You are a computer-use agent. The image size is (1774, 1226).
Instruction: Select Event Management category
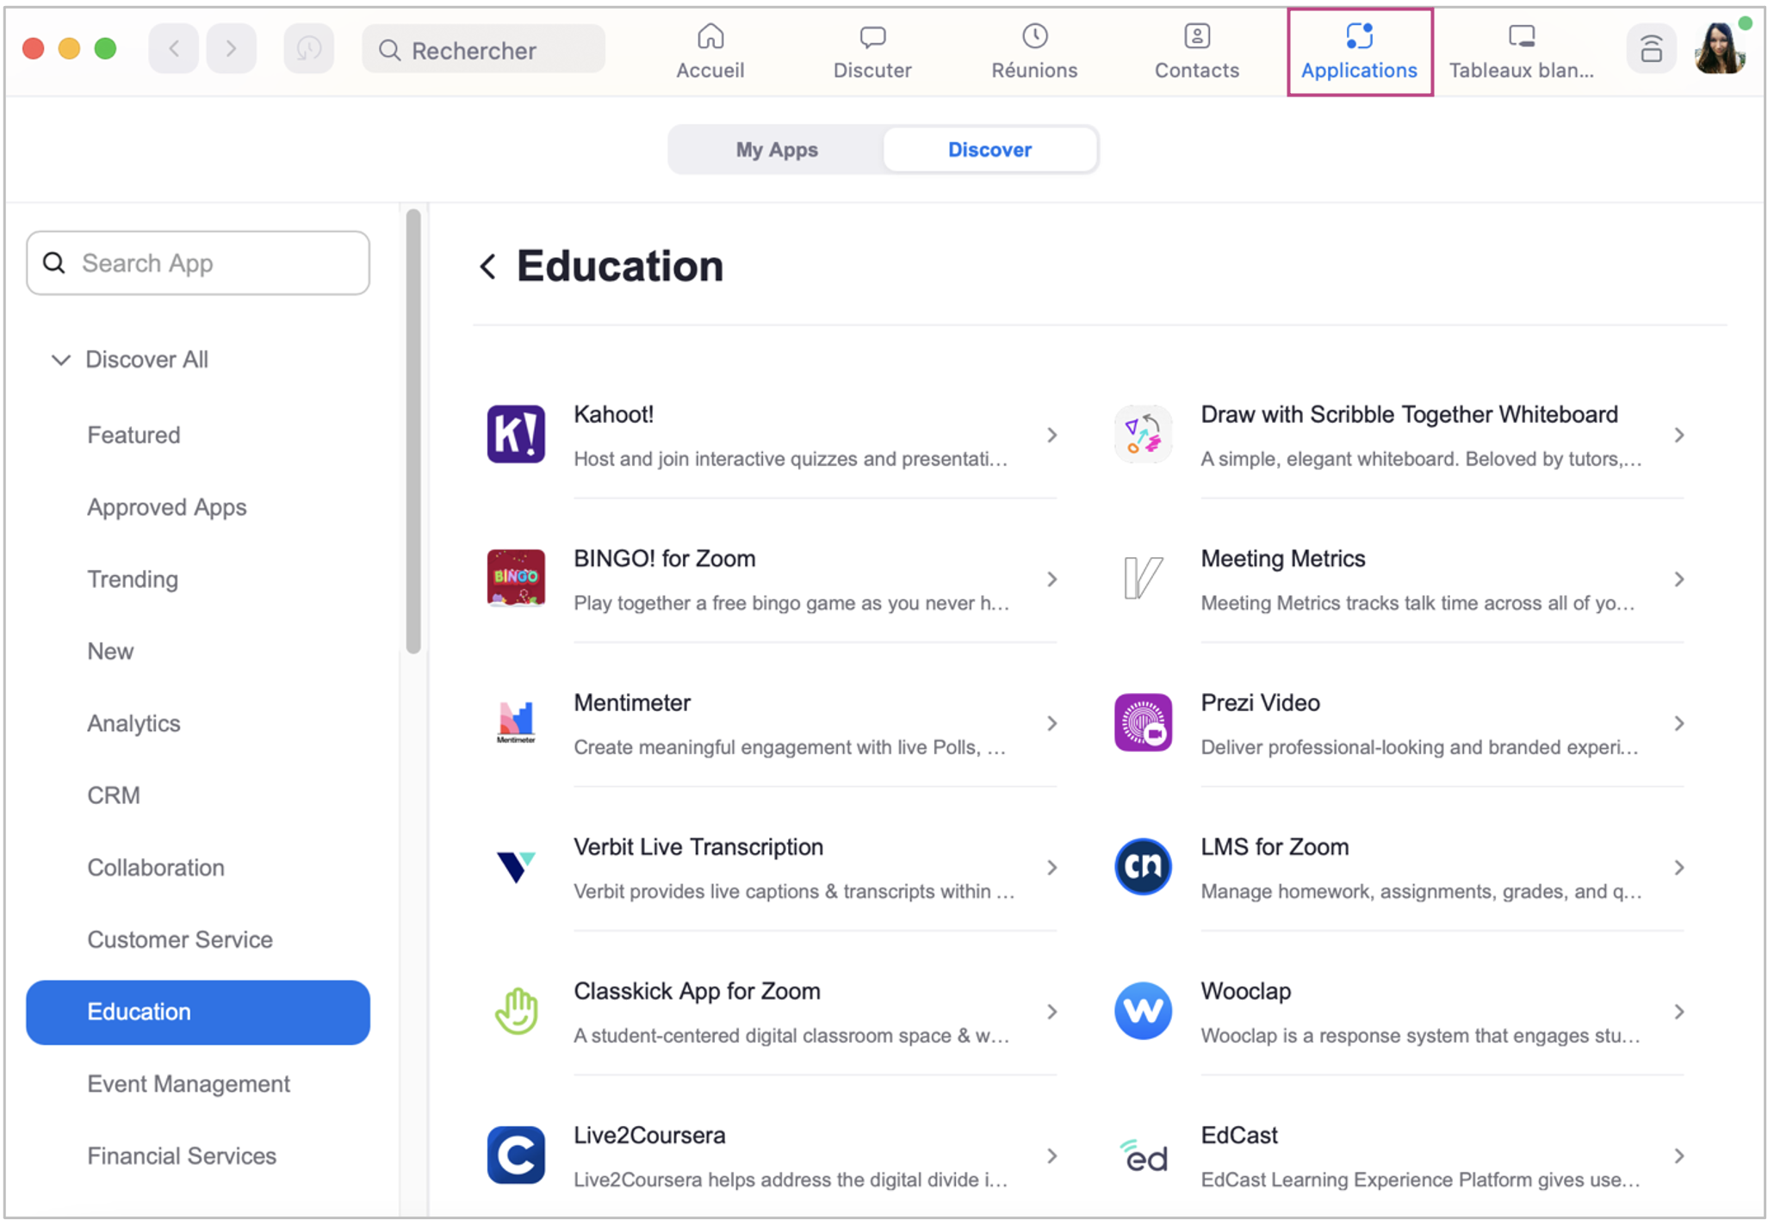click(189, 1083)
